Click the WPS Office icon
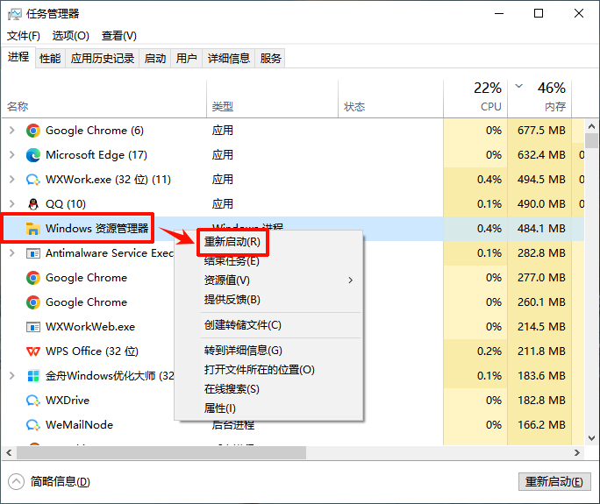600x504 pixels. tap(33, 351)
